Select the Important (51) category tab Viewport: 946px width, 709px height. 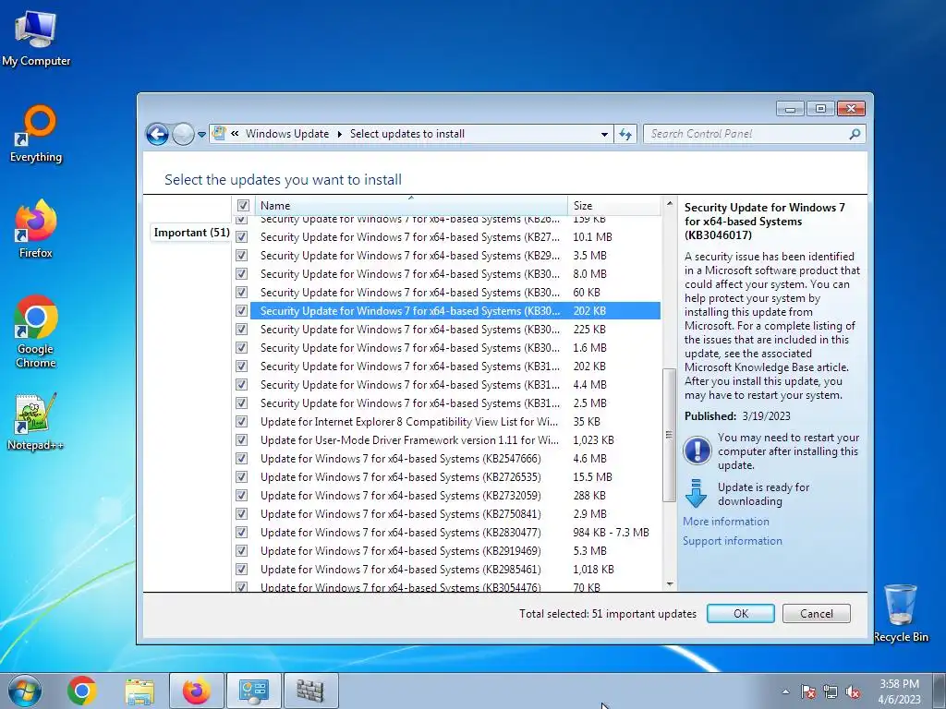[191, 233]
